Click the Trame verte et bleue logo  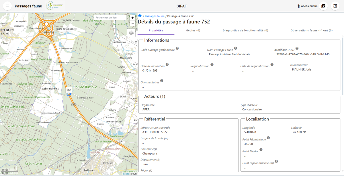(x=55, y=6)
